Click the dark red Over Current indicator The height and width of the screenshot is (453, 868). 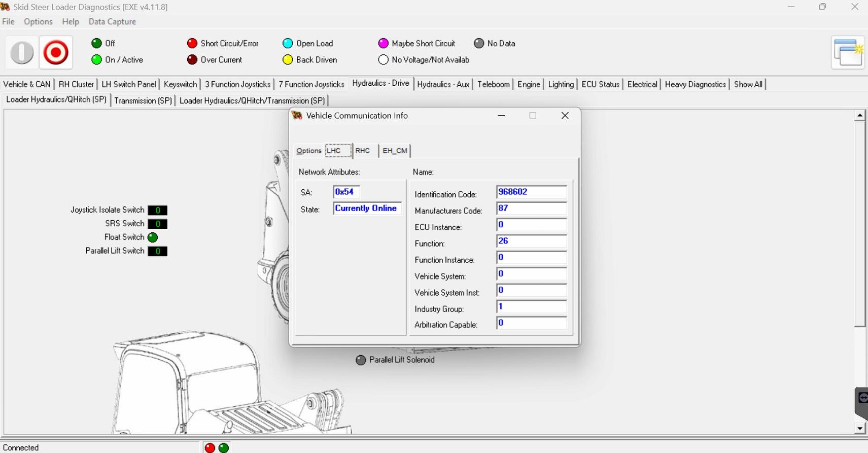coord(192,59)
